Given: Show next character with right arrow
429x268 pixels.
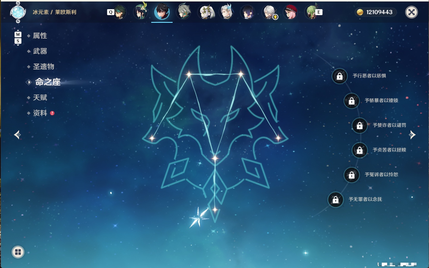Looking at the screenshot, I should (x=412, y=135).
